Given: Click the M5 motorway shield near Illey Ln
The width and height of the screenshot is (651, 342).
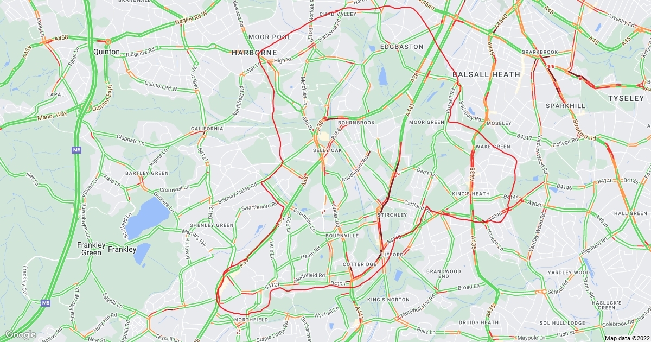Looking at the screenshot, I should [75, 149].
